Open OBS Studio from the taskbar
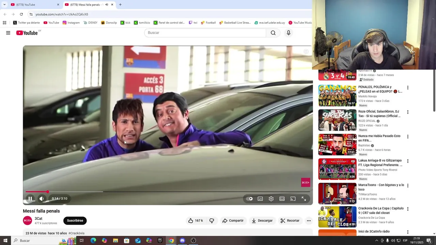Image resolution: width=436 pixels, height=245 pixels. [x=193, y=241]
